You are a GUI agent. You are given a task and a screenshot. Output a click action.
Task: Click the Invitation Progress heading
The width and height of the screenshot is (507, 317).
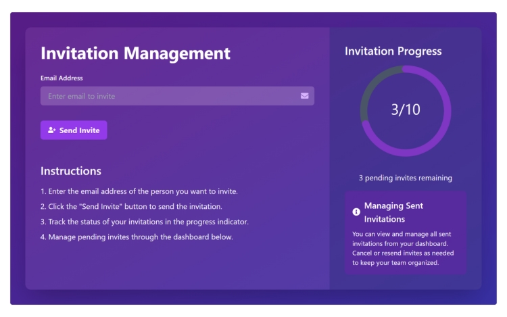click(393, 51)
